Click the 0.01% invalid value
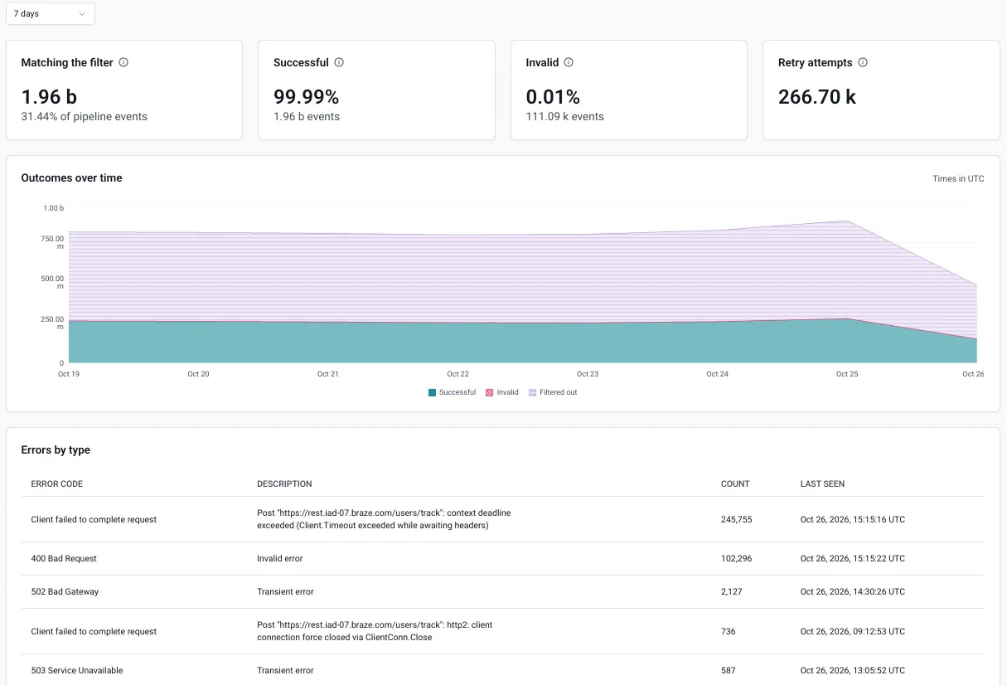The width and height of the screenshot is (1007, 685). click(553, 96)
